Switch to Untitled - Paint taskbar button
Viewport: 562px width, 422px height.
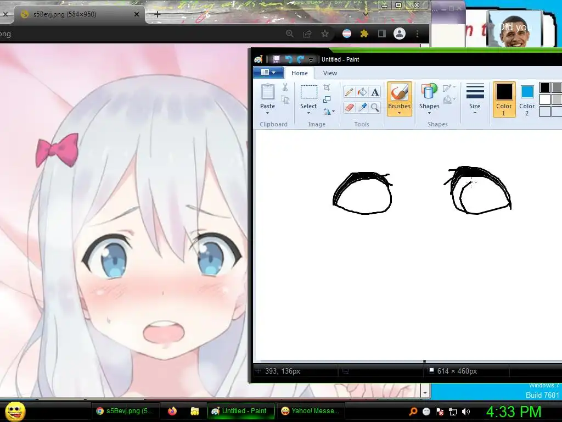tap(241, 411)
